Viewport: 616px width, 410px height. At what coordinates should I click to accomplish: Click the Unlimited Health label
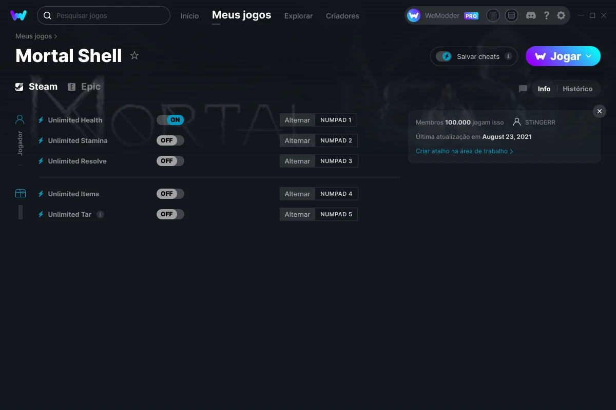75,120
